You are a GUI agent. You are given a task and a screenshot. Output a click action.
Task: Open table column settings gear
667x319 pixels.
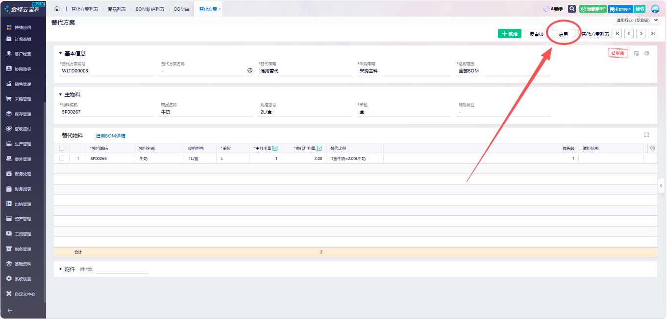tap(652, 148)
